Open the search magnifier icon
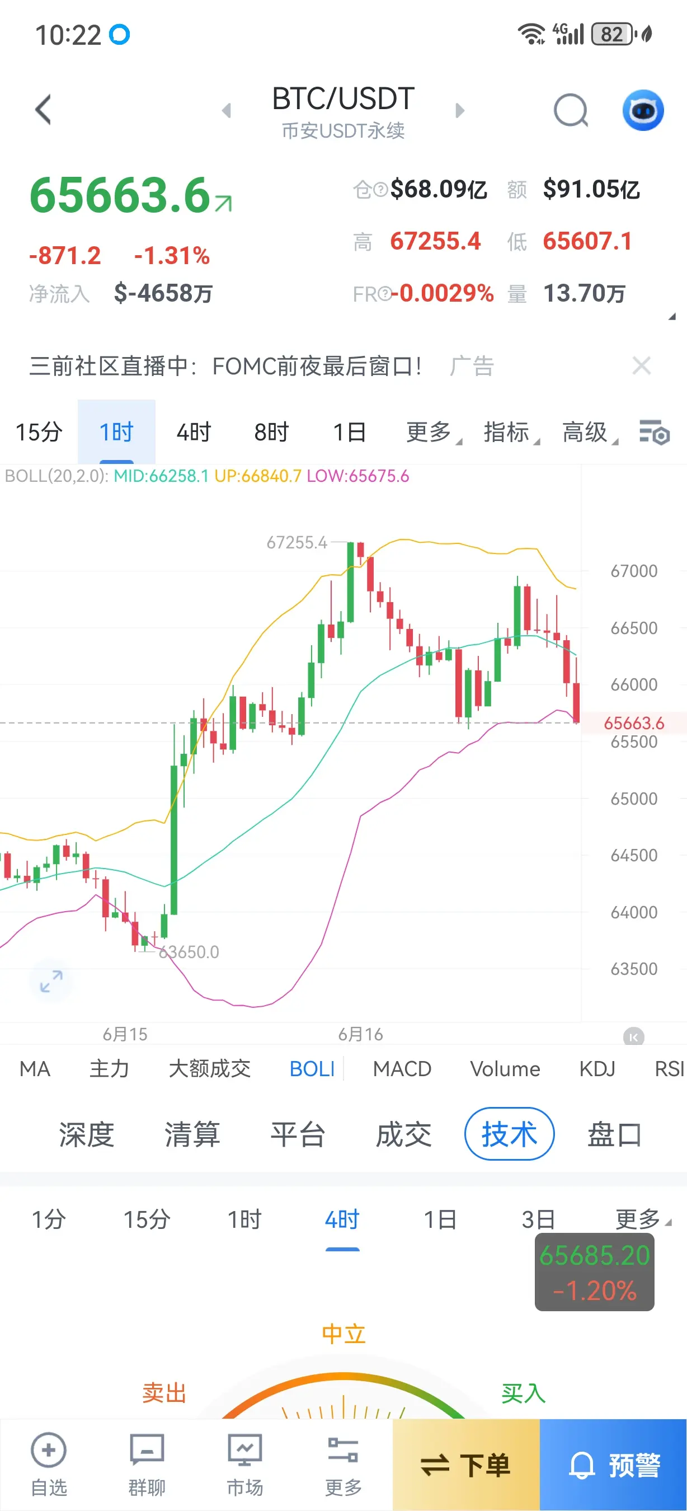Image resolution: width=687 pixels, height=1511 pixels. point(571,110)
